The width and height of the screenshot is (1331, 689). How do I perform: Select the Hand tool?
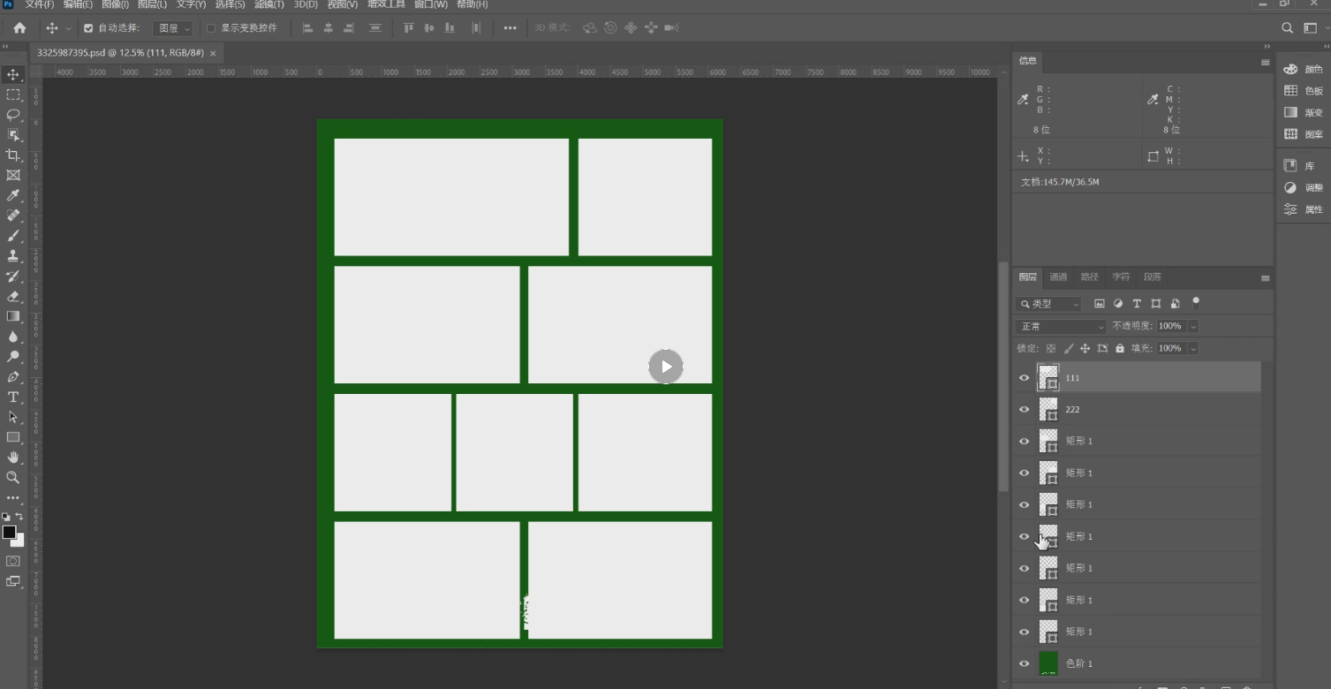(13, 457)
